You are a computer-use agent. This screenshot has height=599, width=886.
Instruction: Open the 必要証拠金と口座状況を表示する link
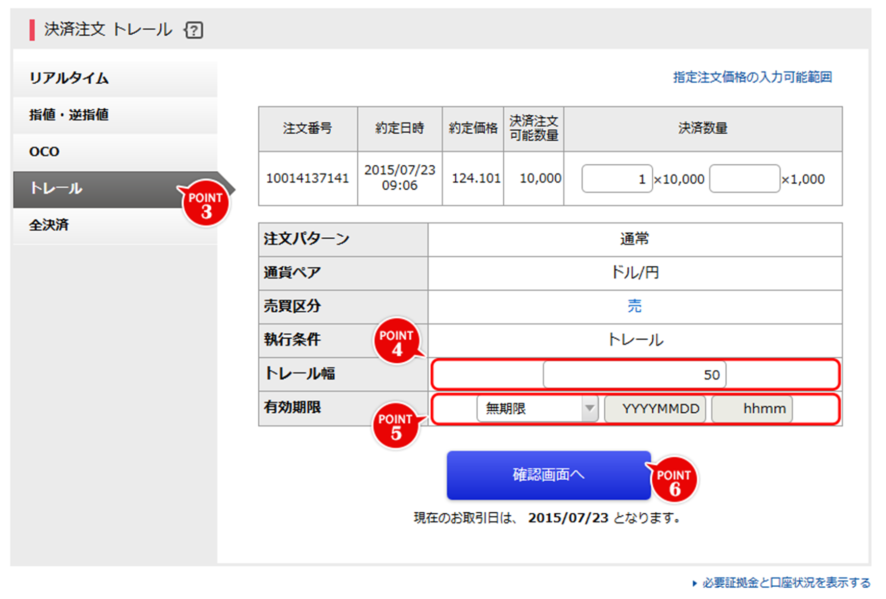coord(785,583)
